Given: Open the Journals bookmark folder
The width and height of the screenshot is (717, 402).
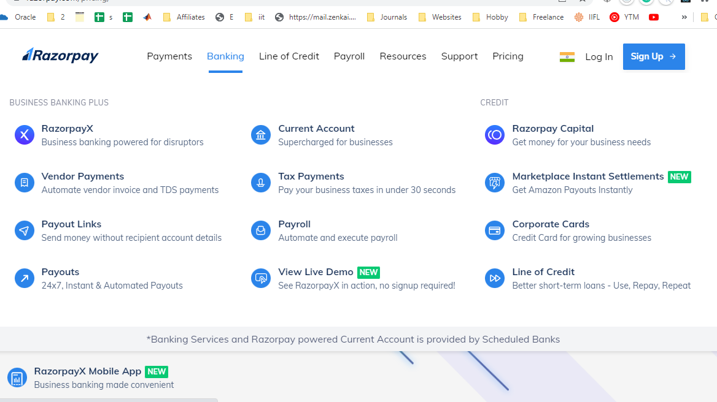Looking at the screenshot, I should pos(387,17).
